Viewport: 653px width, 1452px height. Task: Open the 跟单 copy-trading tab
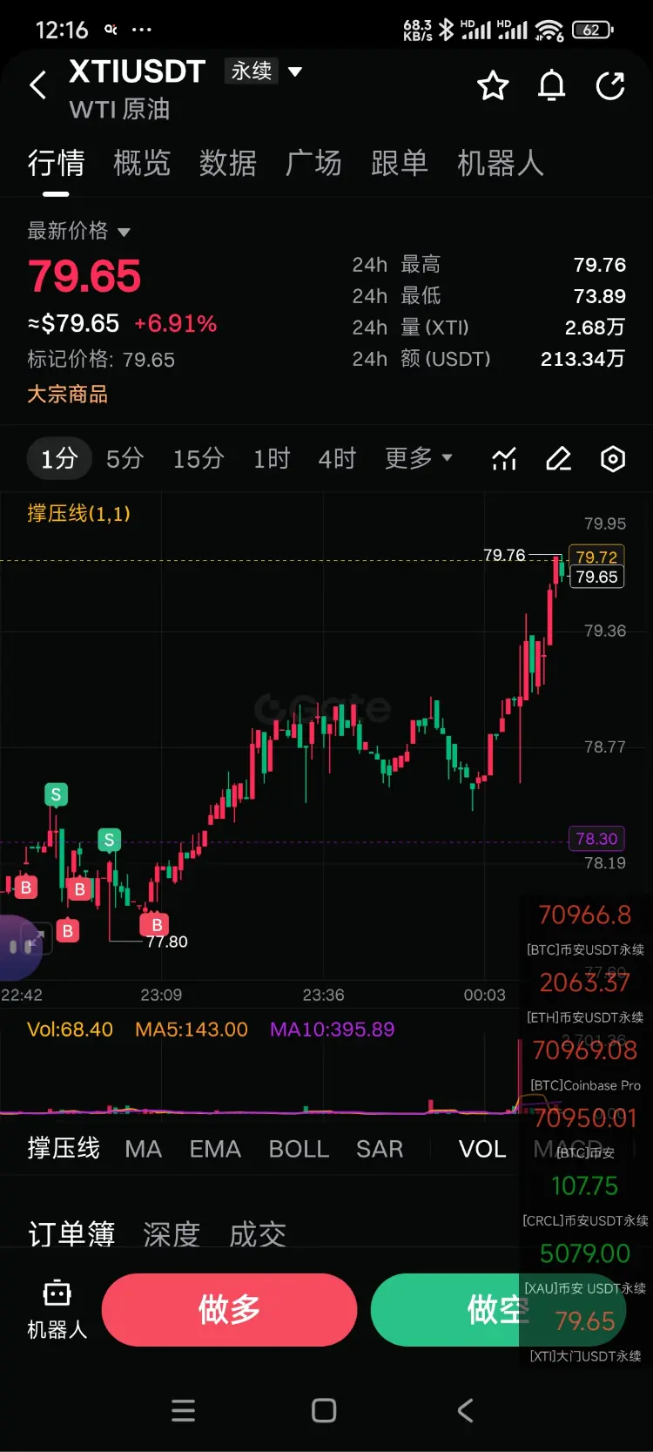coord(399,163)
